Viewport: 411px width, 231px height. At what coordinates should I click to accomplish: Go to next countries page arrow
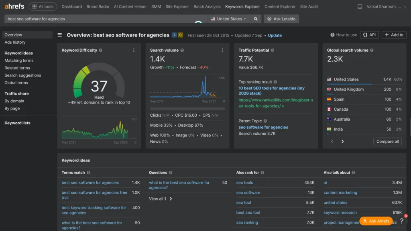click(x=343, y=142)
